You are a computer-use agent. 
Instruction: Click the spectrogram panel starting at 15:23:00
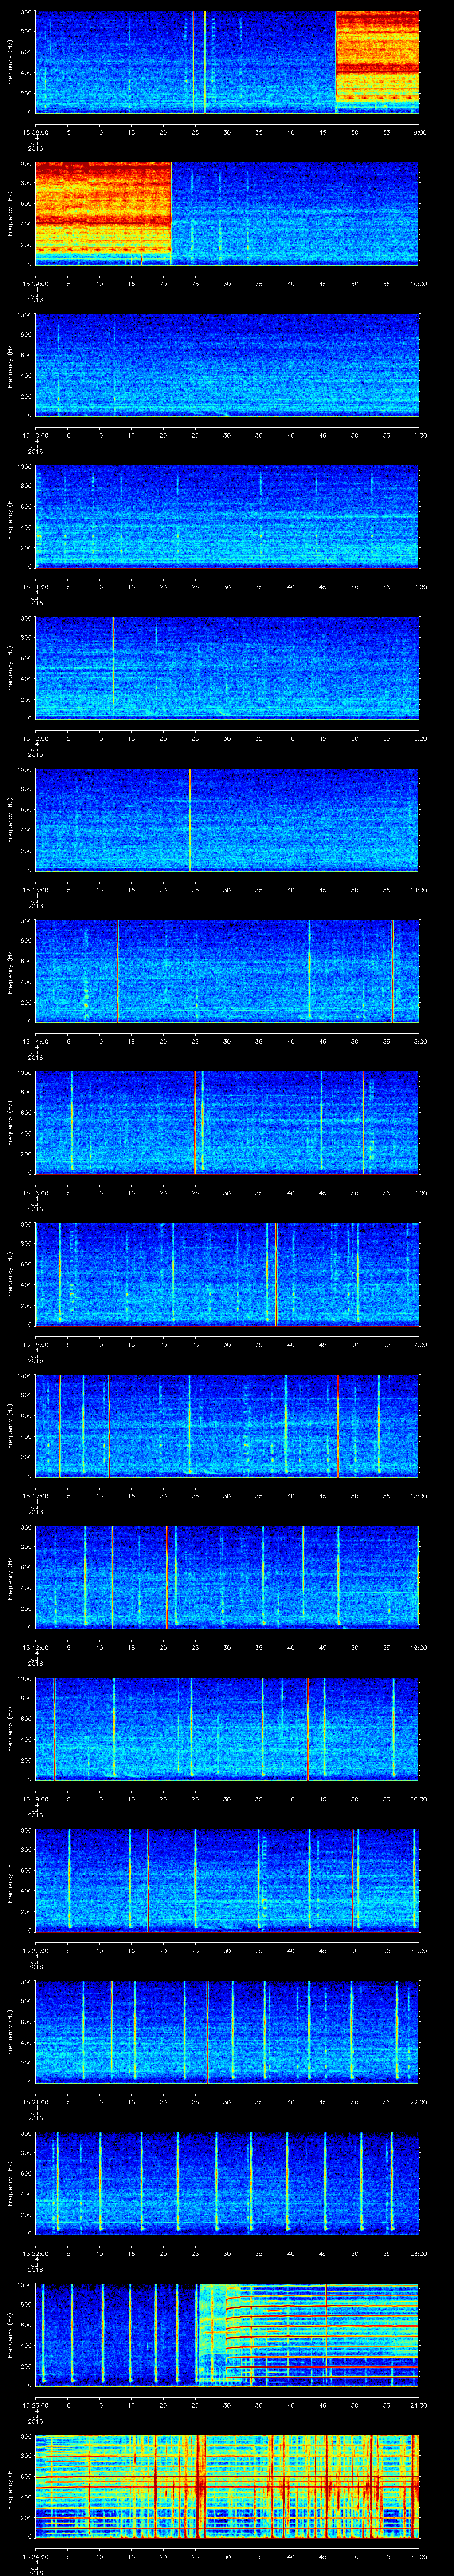tap(227, 2334)
